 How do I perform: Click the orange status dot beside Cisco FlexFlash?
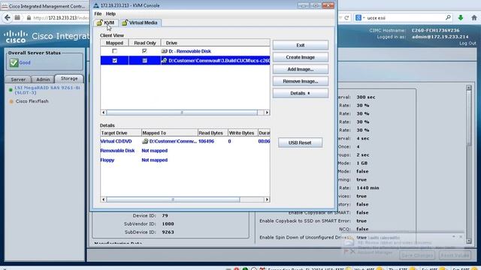point(11,101)
